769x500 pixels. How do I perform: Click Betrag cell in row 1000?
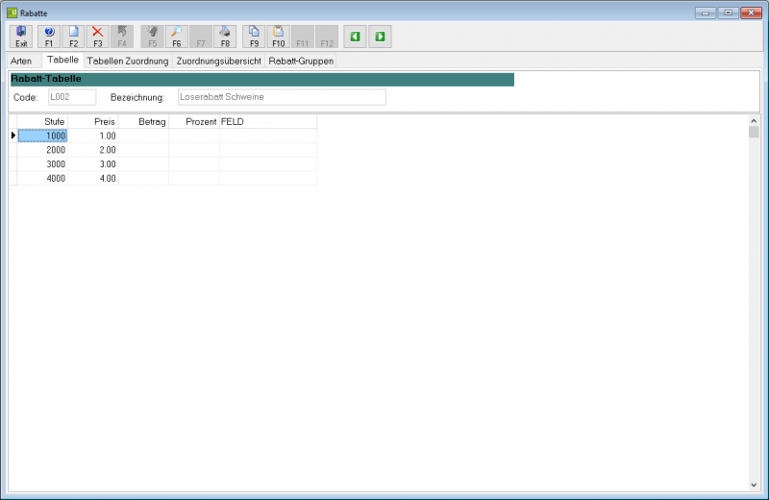click(143, 136)
